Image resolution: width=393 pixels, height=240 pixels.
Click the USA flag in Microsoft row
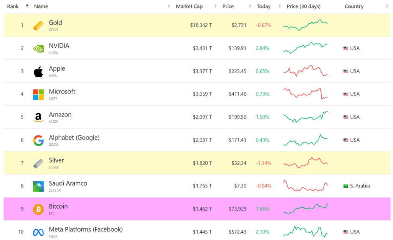tap(346, 94)
